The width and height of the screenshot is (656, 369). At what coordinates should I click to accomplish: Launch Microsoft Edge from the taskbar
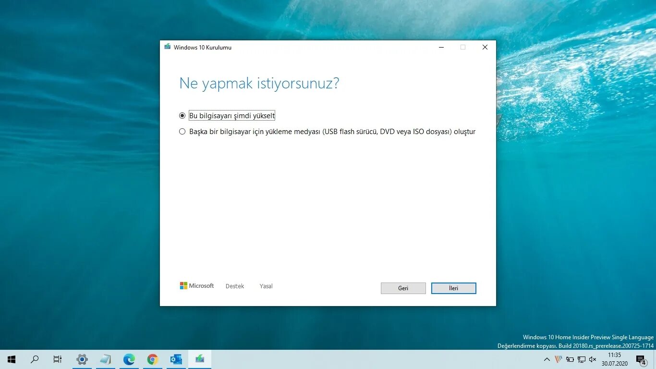pos(129,359)
